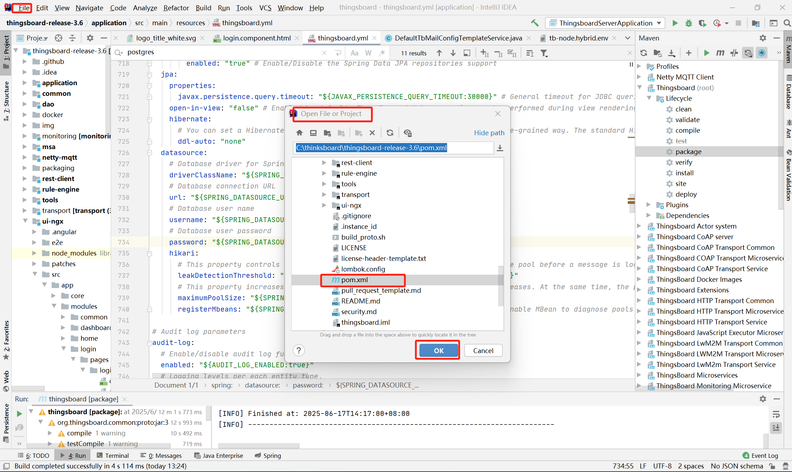Image resolution: width=792 pixels, height=472 pixels.
Task: Open the File menu
Action: click(x=24, y=8)
